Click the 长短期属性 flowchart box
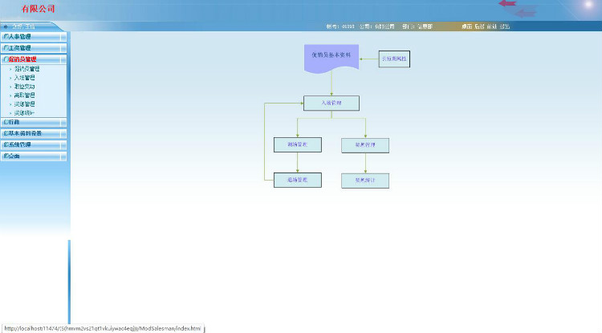Viewport: 602px width, 333px height. point(394,59)
